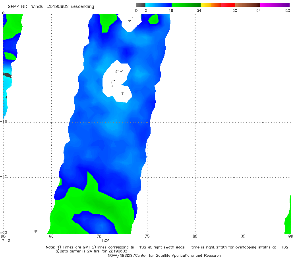Click the color bar label '34'
Image resolution: width=294 pixels, height=258 pixels.
click(199, 11)
